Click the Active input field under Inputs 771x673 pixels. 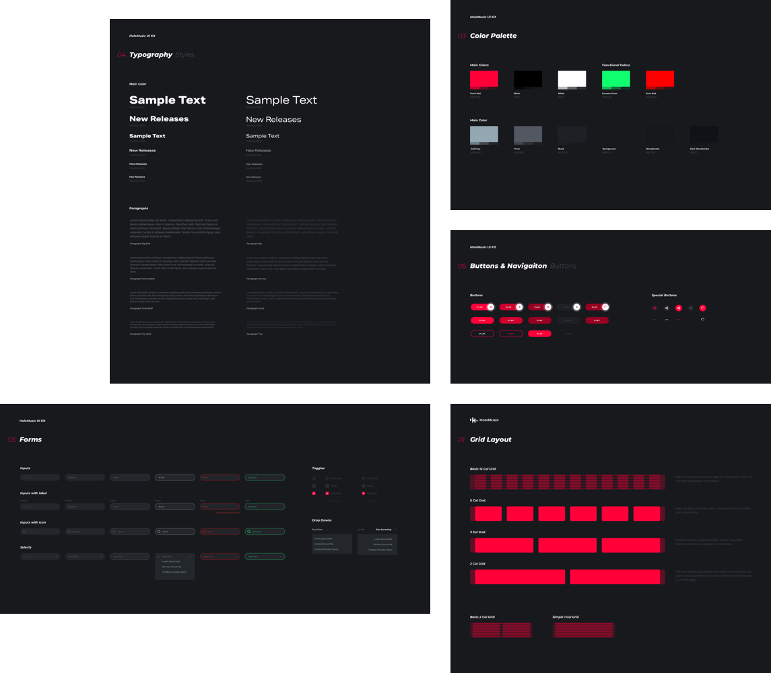click(174, 478)
